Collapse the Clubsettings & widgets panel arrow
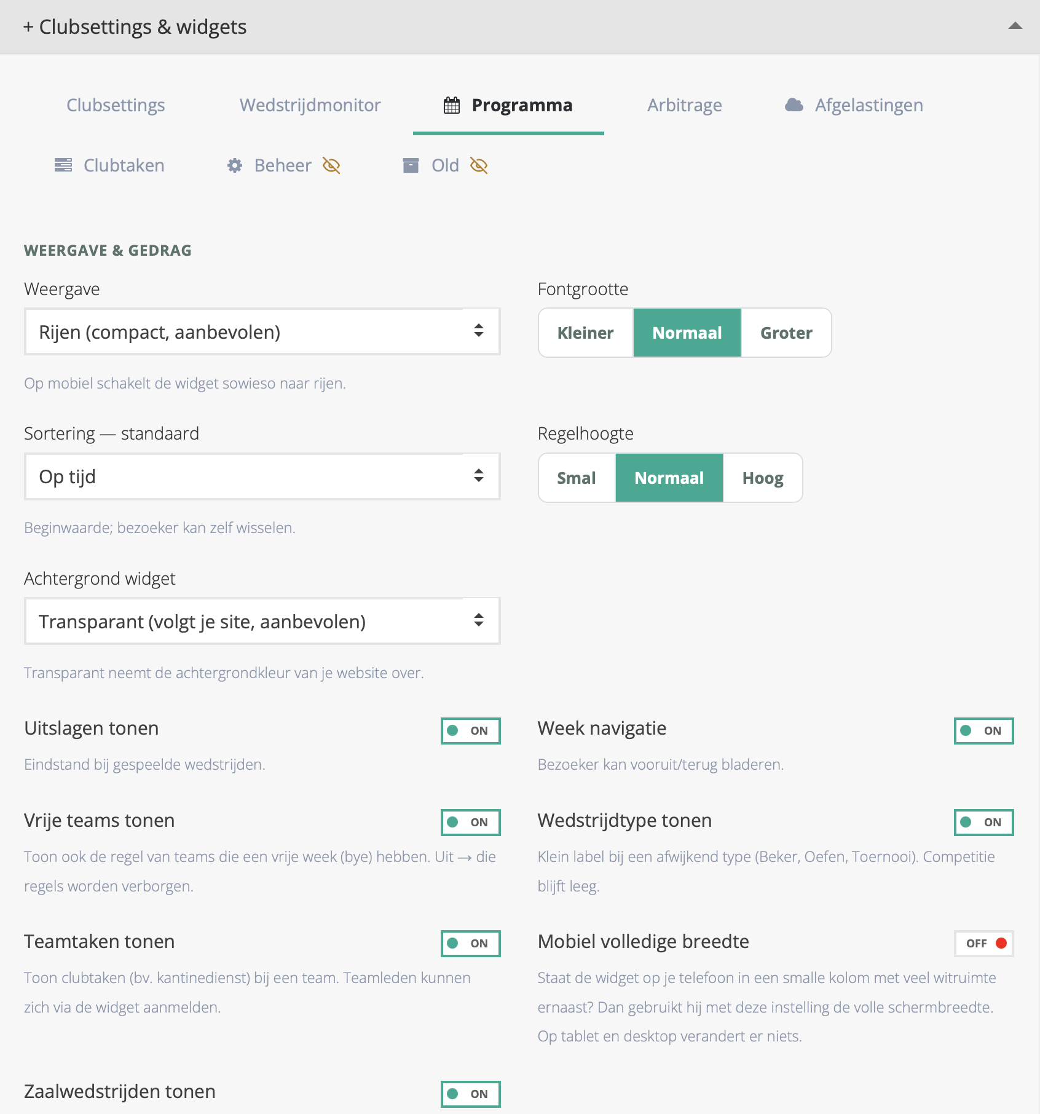Screen dimensions: 1040x1114 coord(1015,26)
